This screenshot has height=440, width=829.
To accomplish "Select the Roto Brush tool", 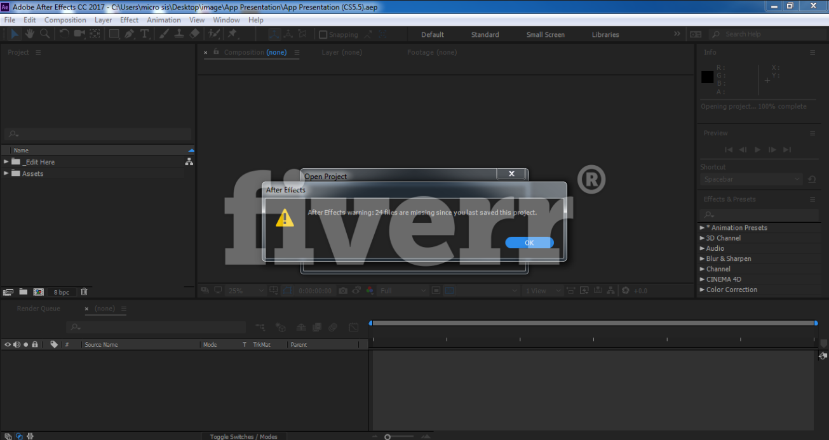I will tap(213, 34).
